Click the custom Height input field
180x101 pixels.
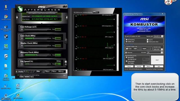click(148, 49)
